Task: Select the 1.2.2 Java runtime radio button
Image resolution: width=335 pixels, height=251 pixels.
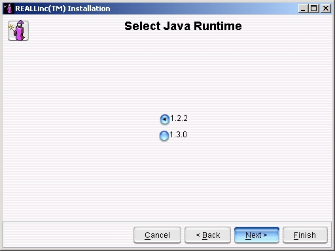Action: pyautogui.click(x=165, y=119)
